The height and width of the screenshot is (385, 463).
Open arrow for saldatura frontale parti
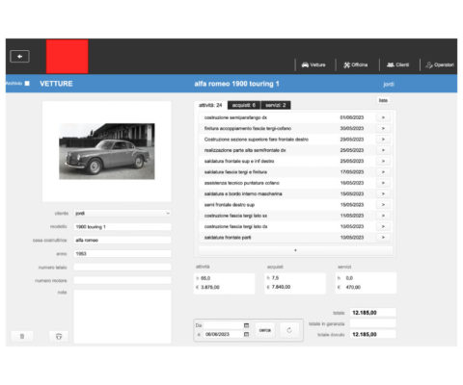[x=383, y=238]
